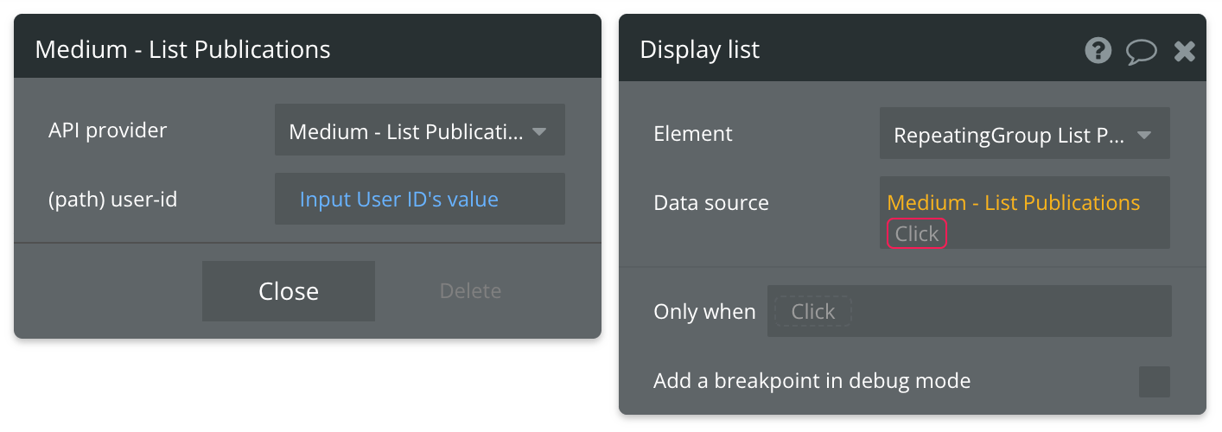Screen dimensions: 1222x432
Task: Open the help question mark icon
Action: [x=1098, y=50]
